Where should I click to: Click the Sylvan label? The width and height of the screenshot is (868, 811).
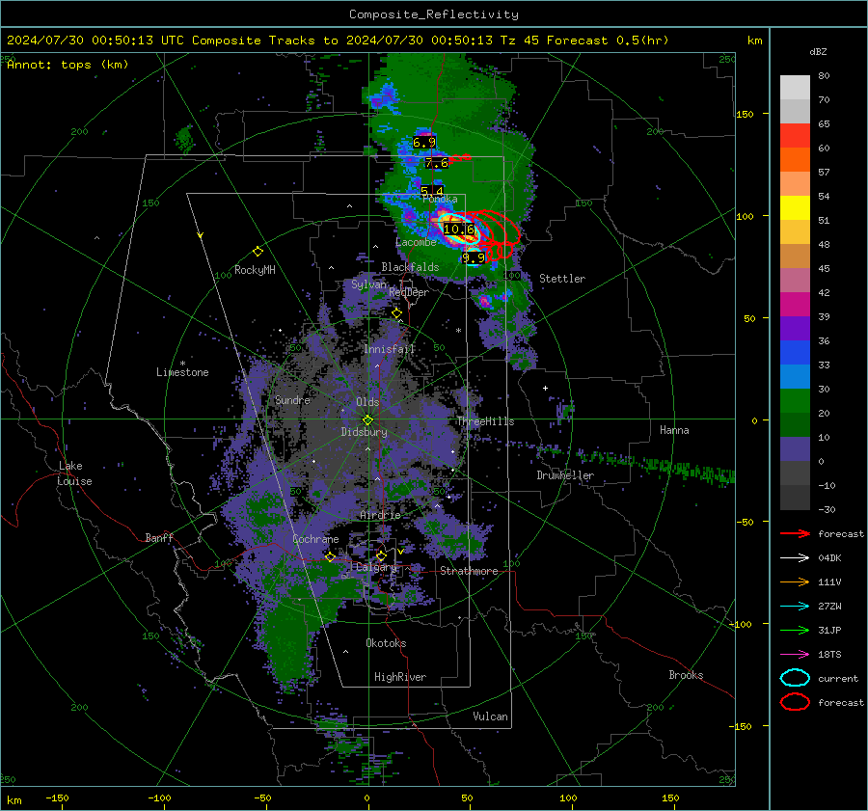[x=368, y=284]
